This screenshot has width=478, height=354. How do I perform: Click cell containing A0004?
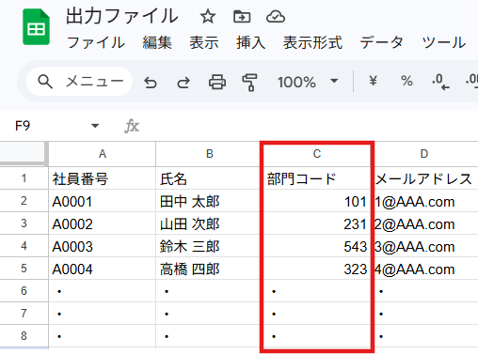(103, 269)
